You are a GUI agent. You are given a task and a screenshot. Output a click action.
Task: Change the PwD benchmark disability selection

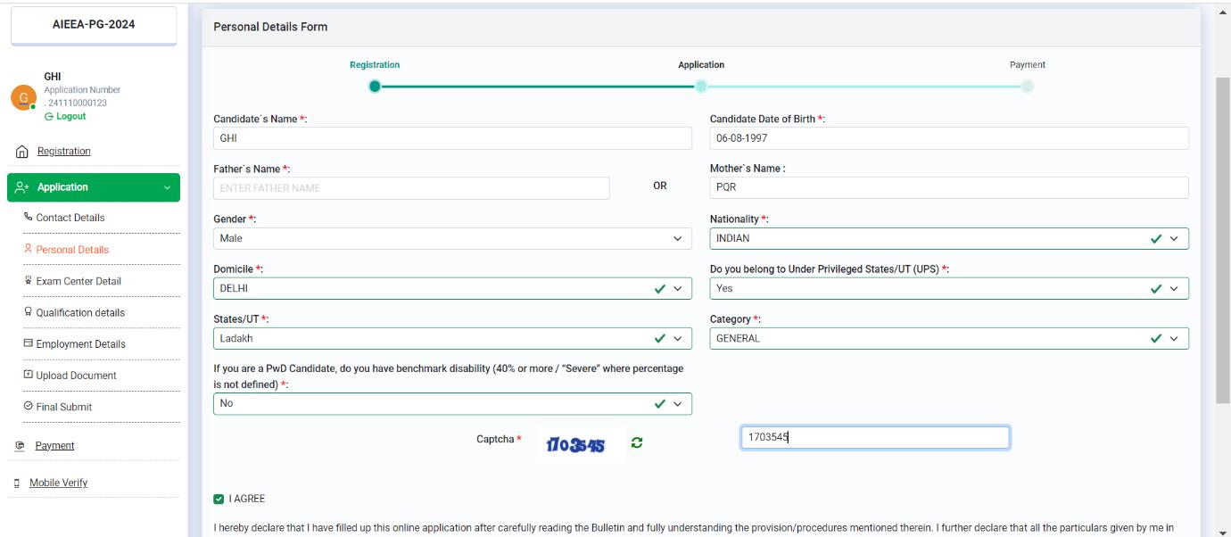(x=452, y=404)
